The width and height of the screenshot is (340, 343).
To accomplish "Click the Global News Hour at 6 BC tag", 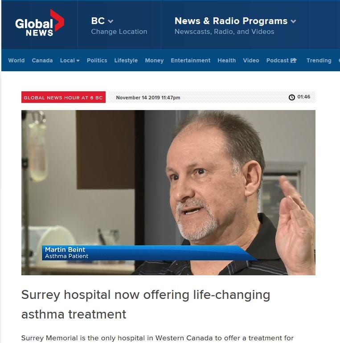I will [x=63, y=97].
